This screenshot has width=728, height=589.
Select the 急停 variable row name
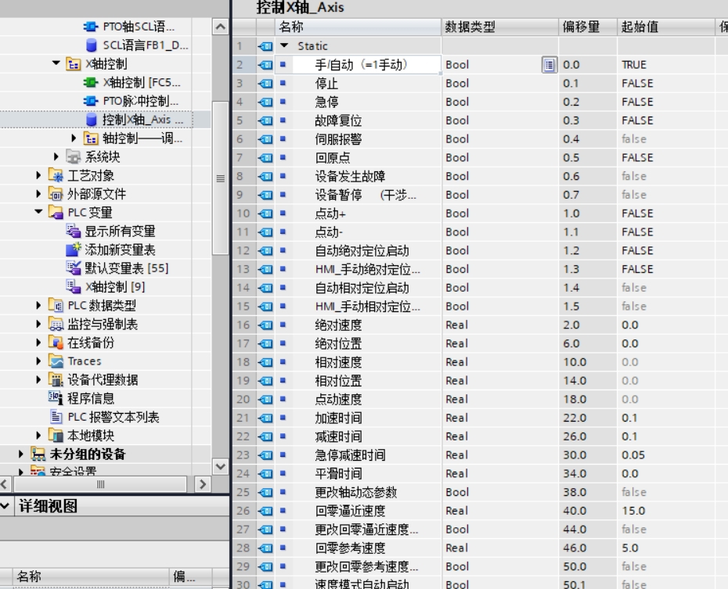click(x=327, y=102)
